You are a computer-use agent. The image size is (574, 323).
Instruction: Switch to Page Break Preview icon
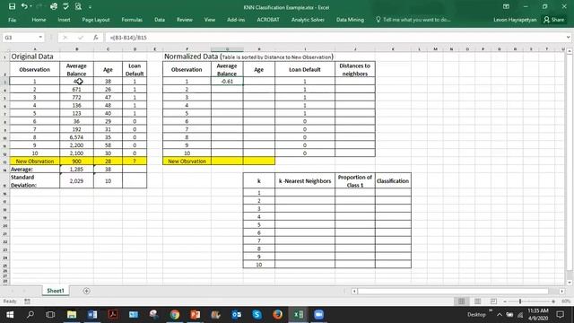[493, 301]
